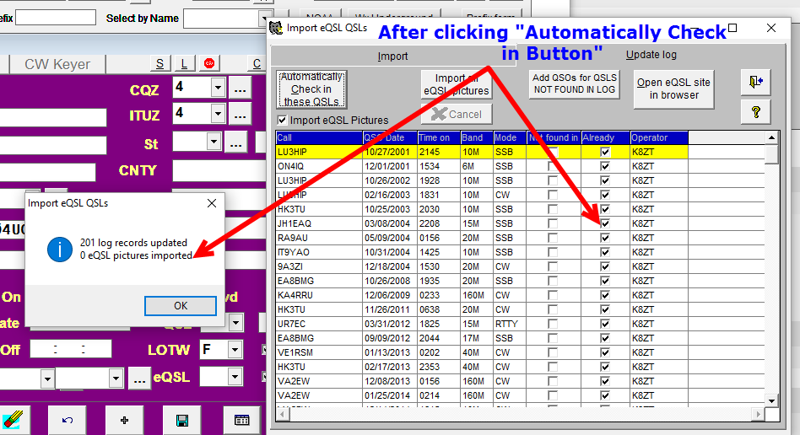
Task: Confirm the records updated message with OK
Action: (181, 305)
